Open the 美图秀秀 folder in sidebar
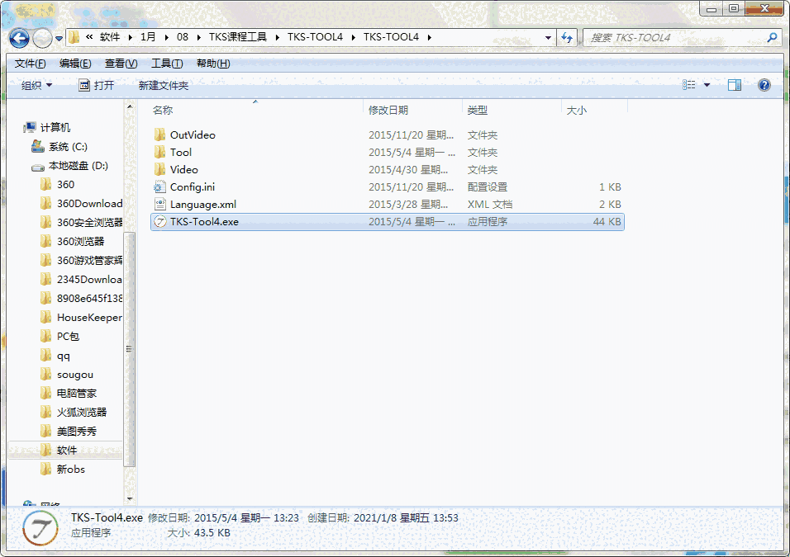Viewport: 790px width, 557px height. pyautogui.click(x=68, y=432)
